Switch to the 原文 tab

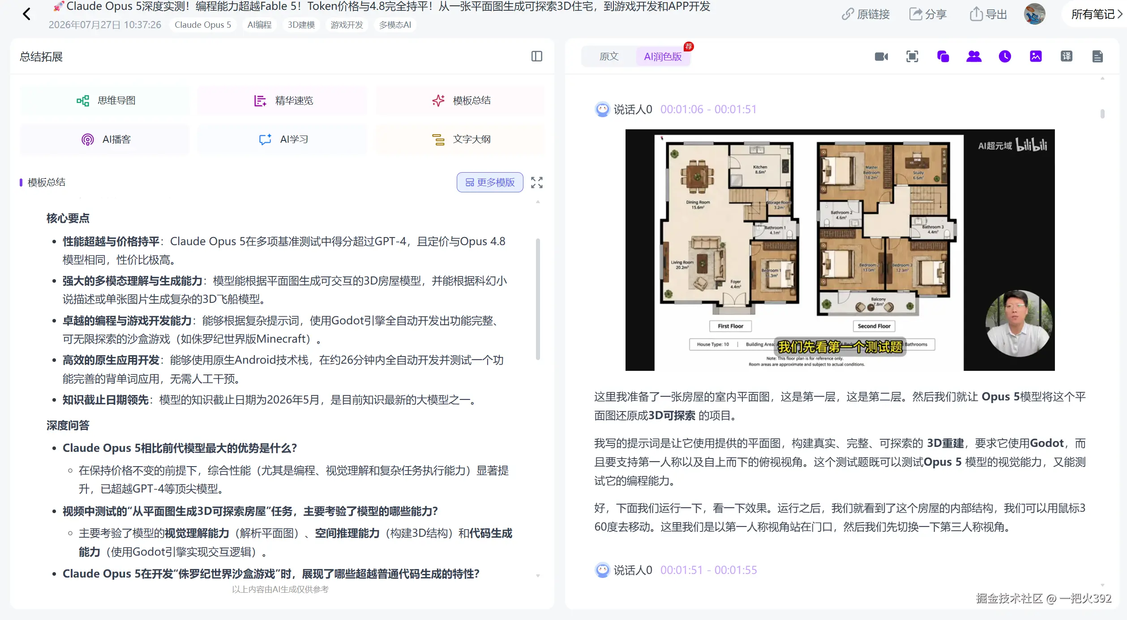pos(609,57)
